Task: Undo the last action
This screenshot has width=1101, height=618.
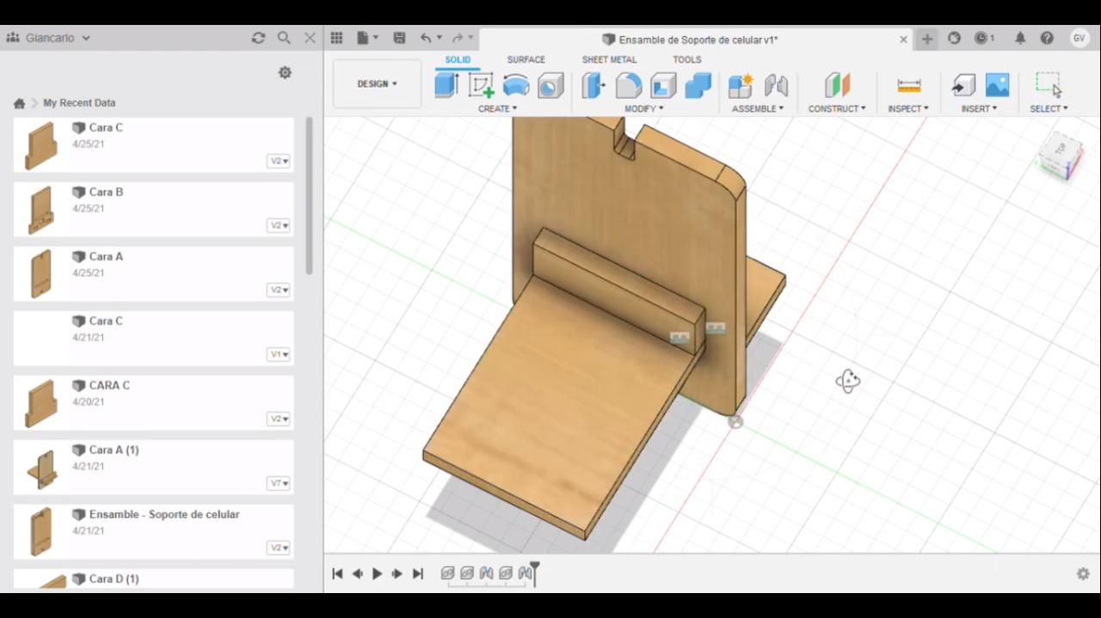Action: tap(426, 38)
